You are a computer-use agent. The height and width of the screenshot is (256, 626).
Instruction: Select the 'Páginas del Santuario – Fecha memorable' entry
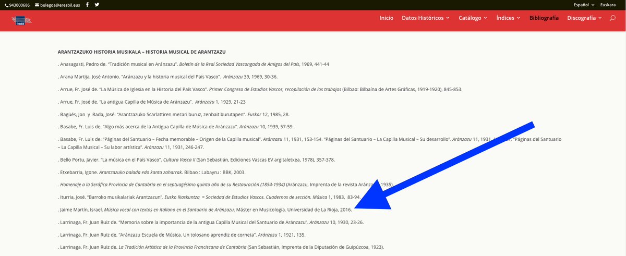point(309,143)
